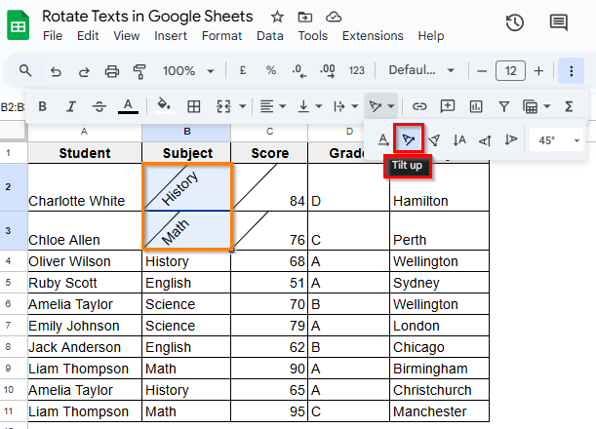
Task: Toggle italic formatting
Action: (x=70, y=106)
